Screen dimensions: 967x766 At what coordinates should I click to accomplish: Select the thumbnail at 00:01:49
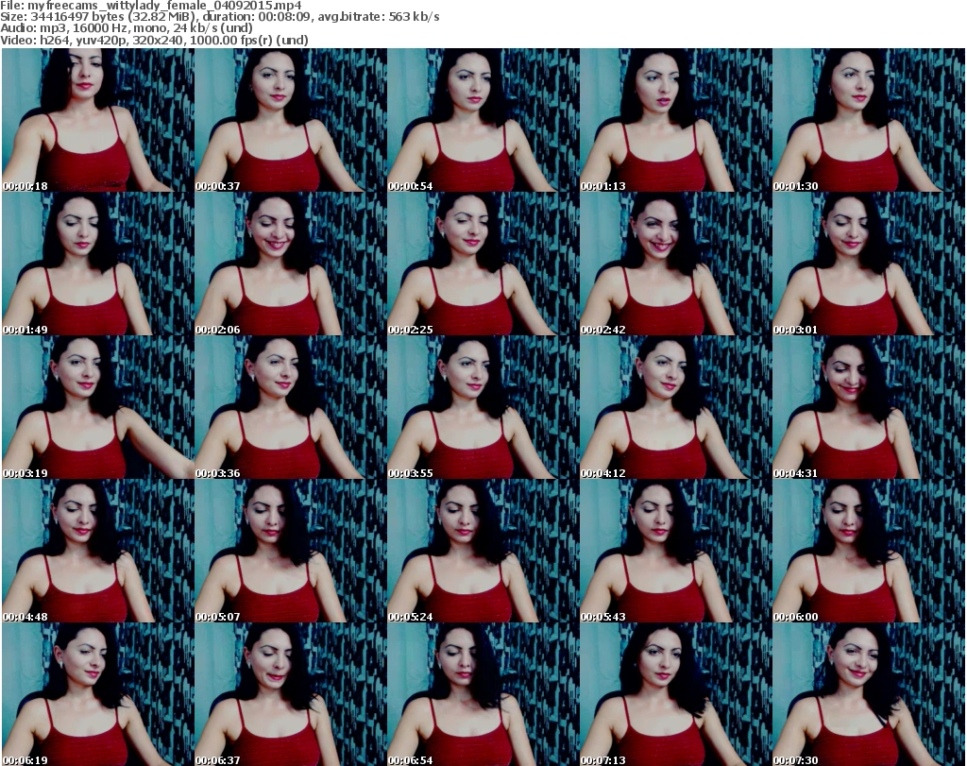pos(98,264)
